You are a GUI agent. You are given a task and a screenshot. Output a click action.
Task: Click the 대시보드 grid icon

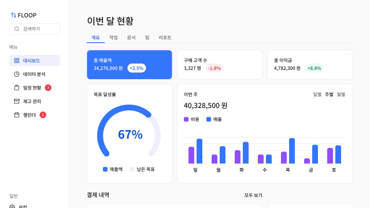tap(17, 61)
